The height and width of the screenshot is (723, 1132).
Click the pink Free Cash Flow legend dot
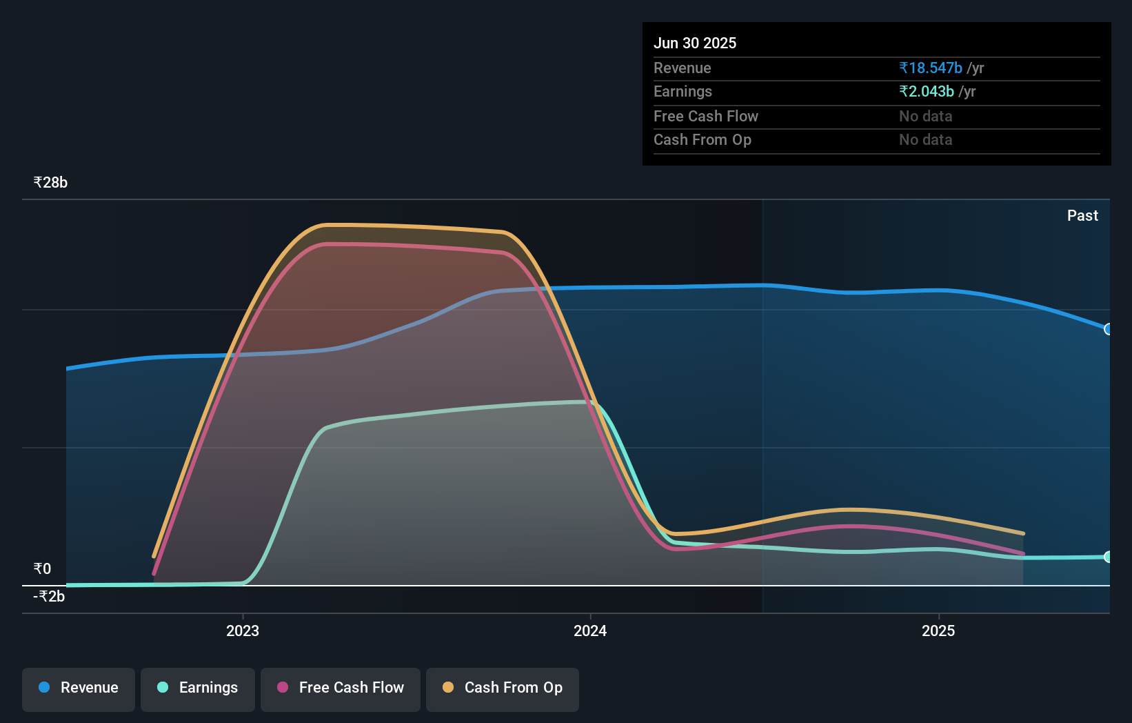(x=283, y=687)
